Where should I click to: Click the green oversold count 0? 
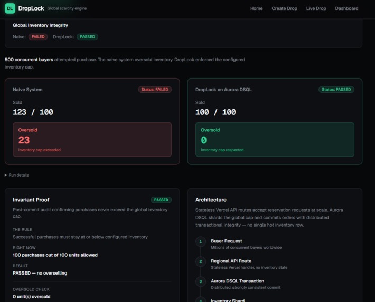203,140
